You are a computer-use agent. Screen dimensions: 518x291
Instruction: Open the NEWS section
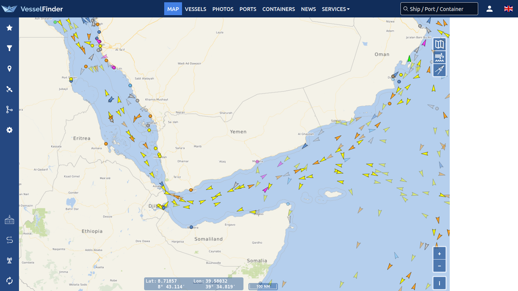point(308,9)
